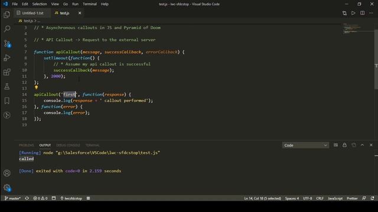Open the Selection menu

click(40, 4)
